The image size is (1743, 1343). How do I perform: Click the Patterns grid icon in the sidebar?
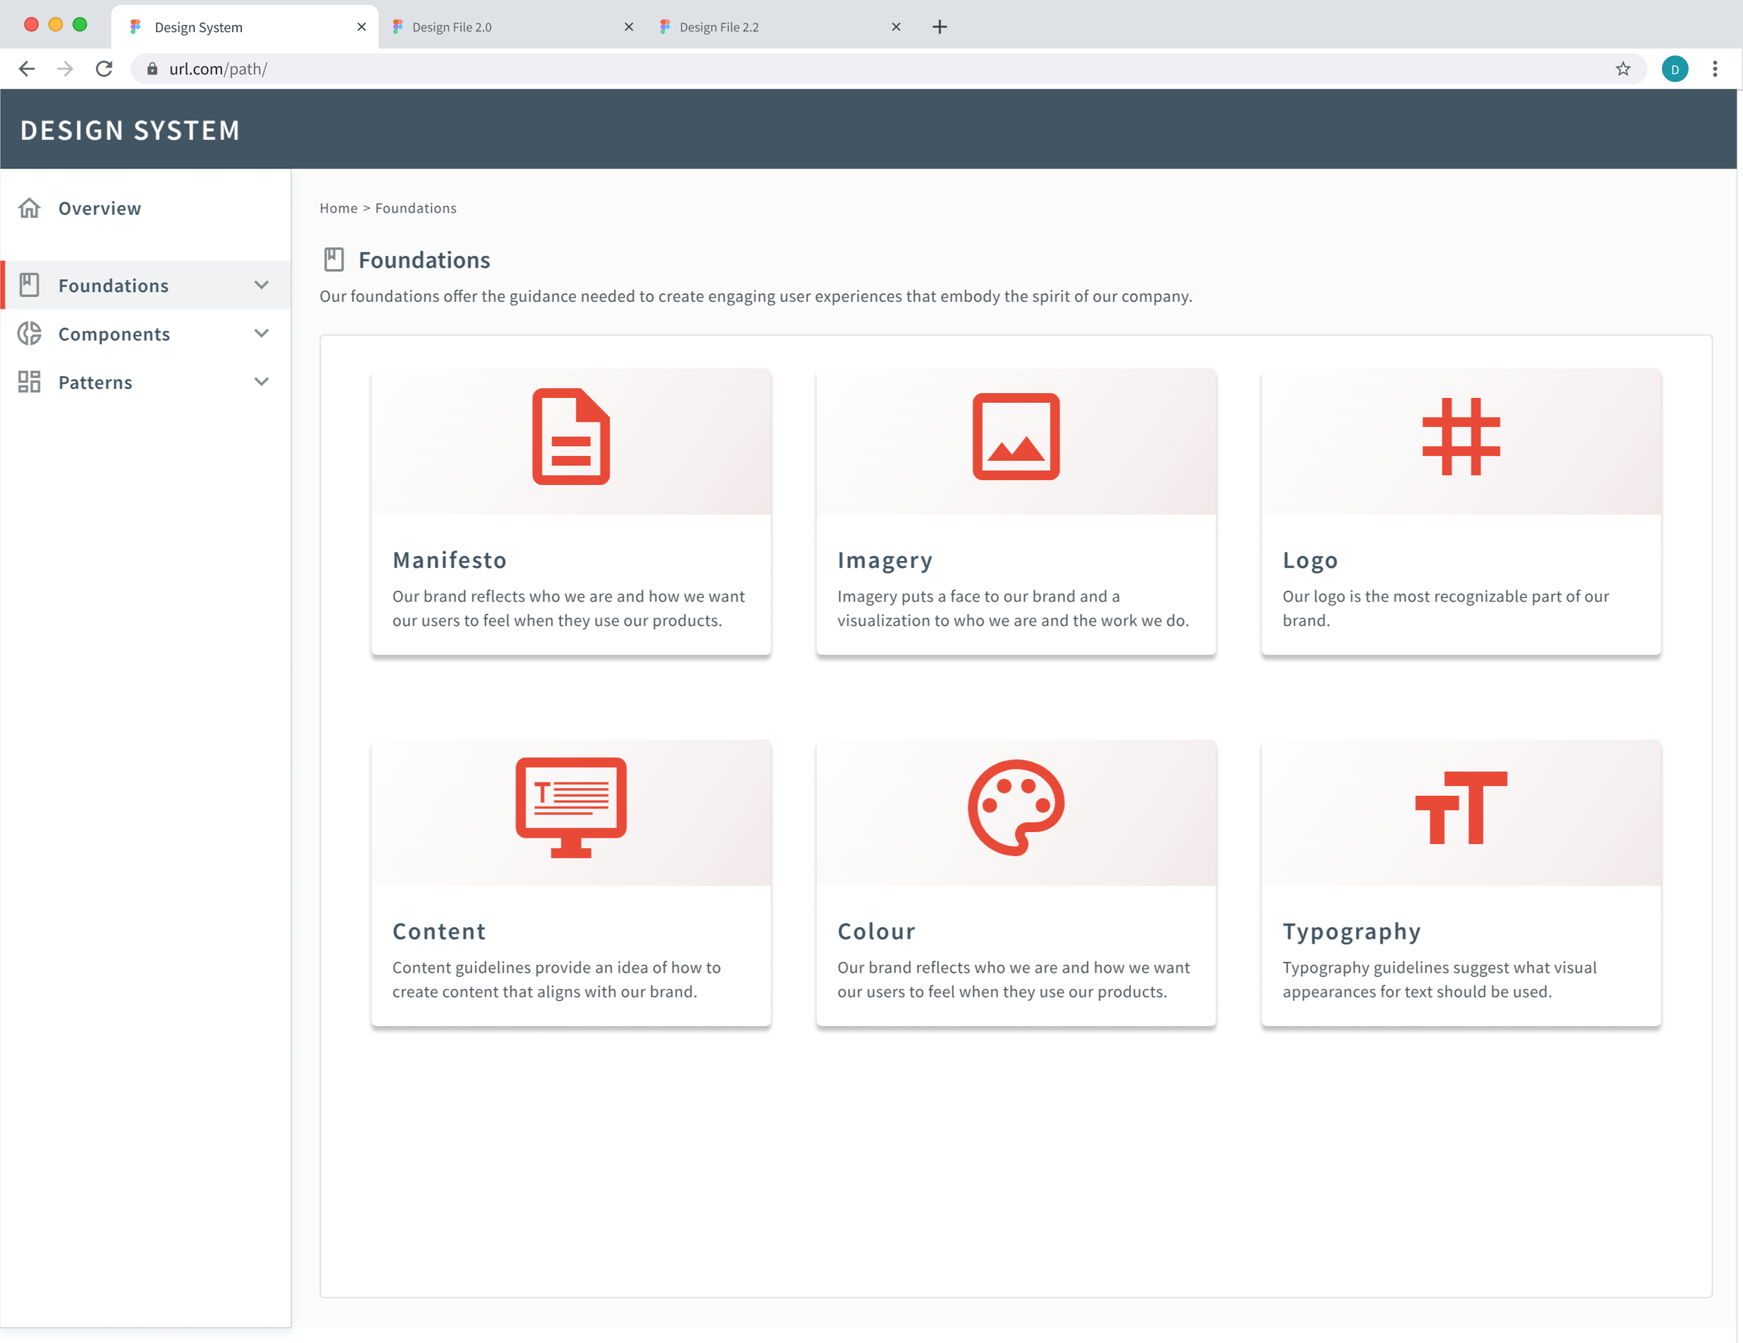click(x=29, y=381)
